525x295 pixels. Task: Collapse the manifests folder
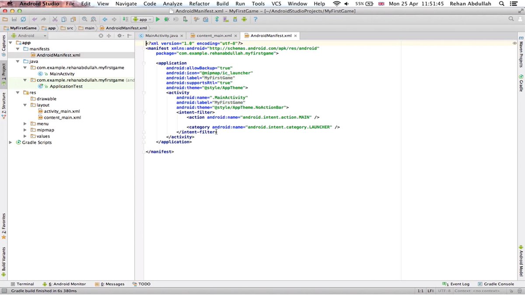pyautogui.click(x=18, y=49)
